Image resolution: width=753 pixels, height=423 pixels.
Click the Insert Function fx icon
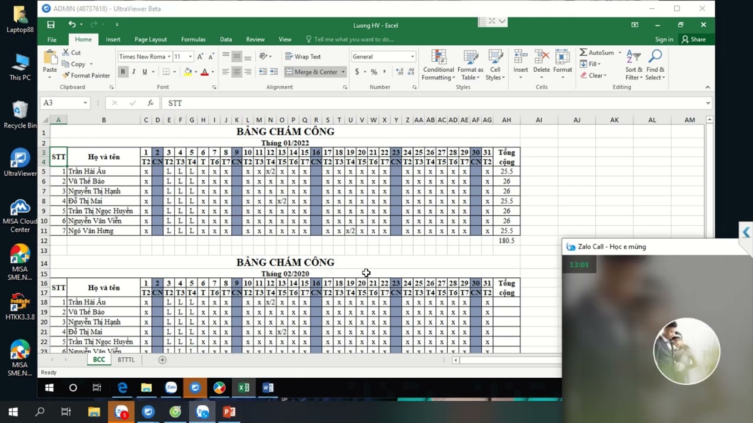coord(151,103)
